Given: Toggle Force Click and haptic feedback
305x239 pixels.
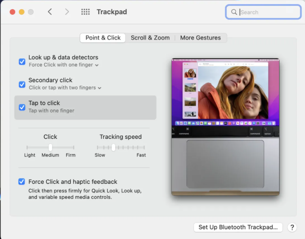Looking at the screenshot, I should pos(21,182).
